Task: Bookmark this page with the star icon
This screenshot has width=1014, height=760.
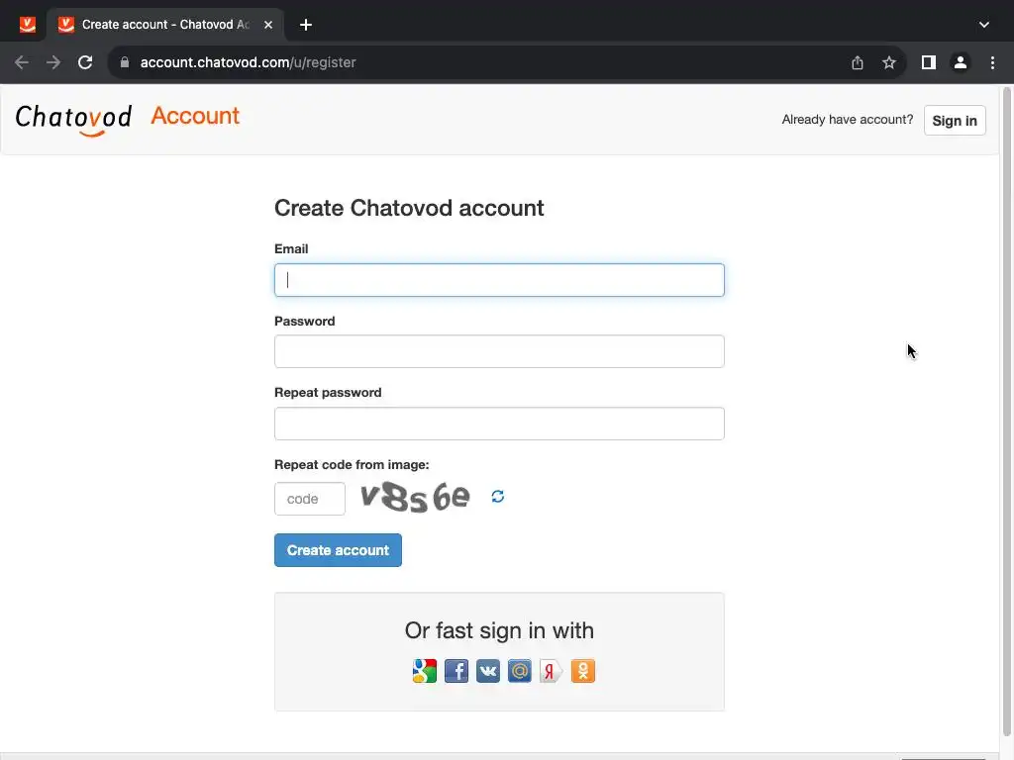Action: [x=889, y=62]
